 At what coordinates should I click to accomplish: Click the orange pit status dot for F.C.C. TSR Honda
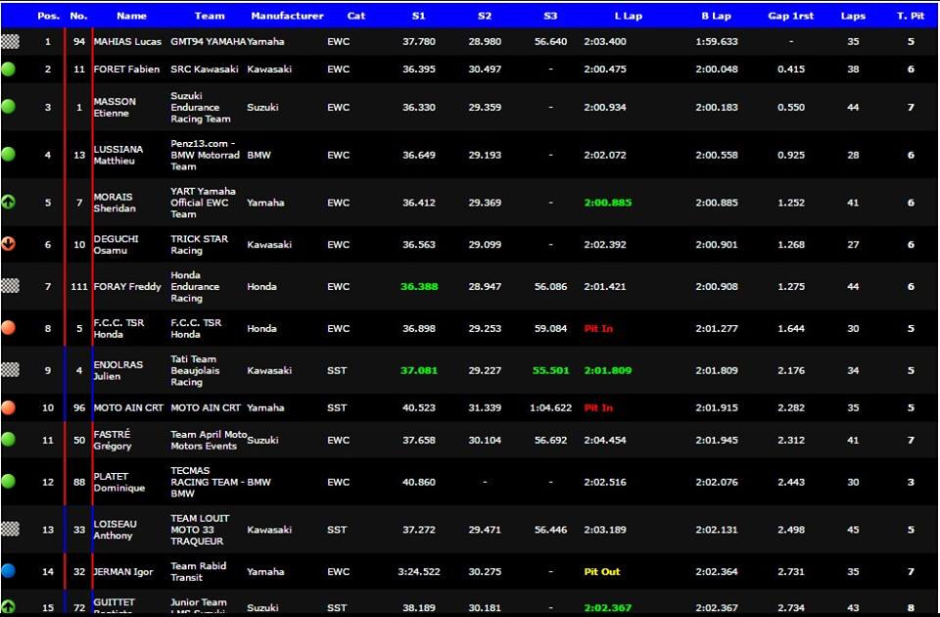(x=9, y=329)
